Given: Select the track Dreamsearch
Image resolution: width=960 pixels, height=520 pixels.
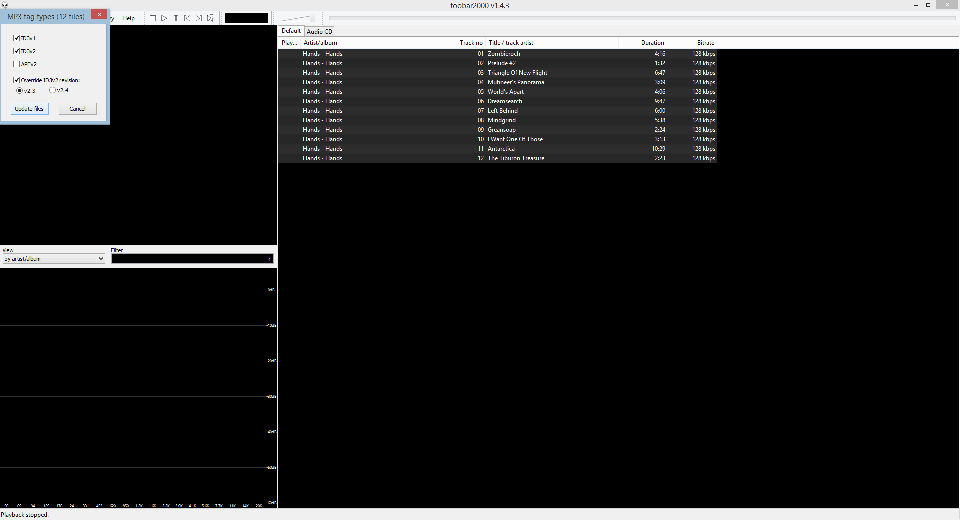Looking at the screenshot, I should click(498, 101).
